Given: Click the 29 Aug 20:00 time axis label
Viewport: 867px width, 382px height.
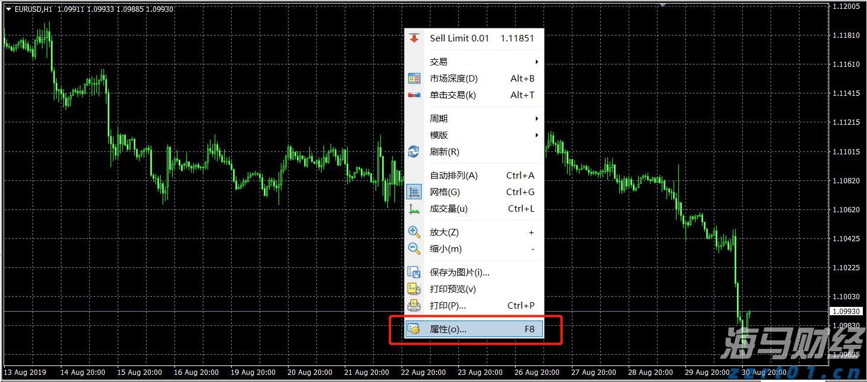Looking at the screenshot, I should click(x=706, y=373).
